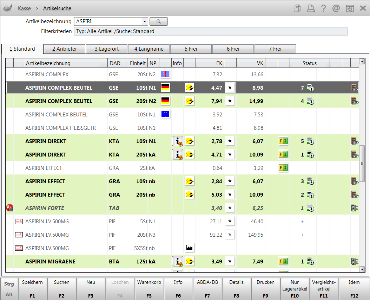Click coins icon on ASPIRIN MIGRAENE row

pos(189,261)
